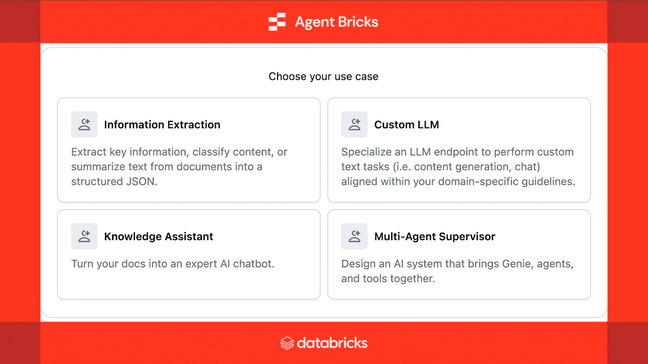Screen dimensions: 648x364
Task: Click the Choose your use case heading
Action: click(323, 77)
